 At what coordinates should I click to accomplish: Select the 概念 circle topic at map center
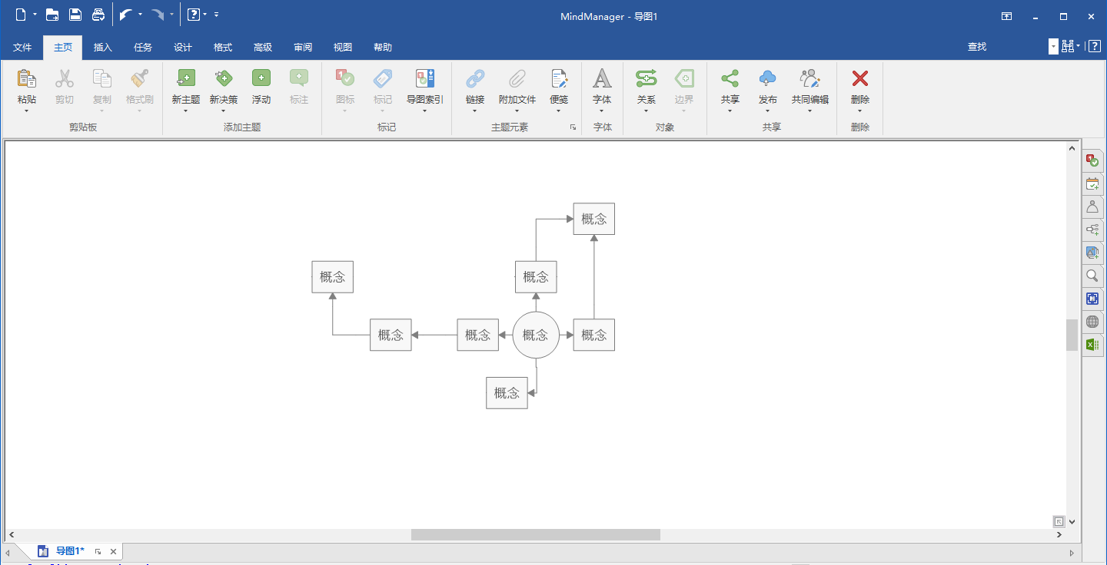coord(536,335)
